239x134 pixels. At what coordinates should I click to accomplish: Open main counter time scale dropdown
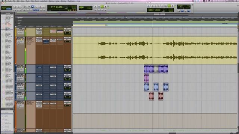coord(63,7)
